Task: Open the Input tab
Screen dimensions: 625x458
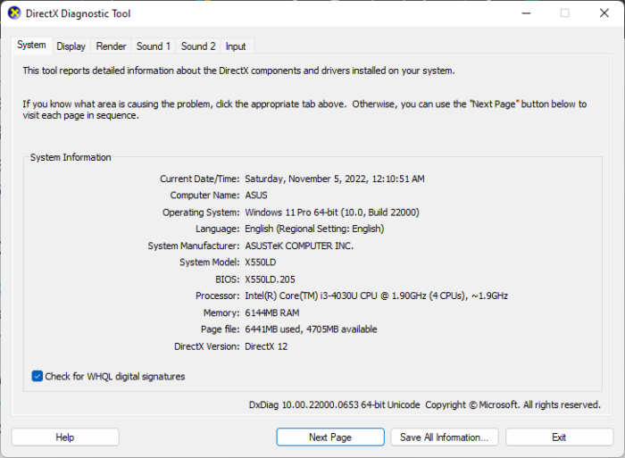Action: (236, 46)
